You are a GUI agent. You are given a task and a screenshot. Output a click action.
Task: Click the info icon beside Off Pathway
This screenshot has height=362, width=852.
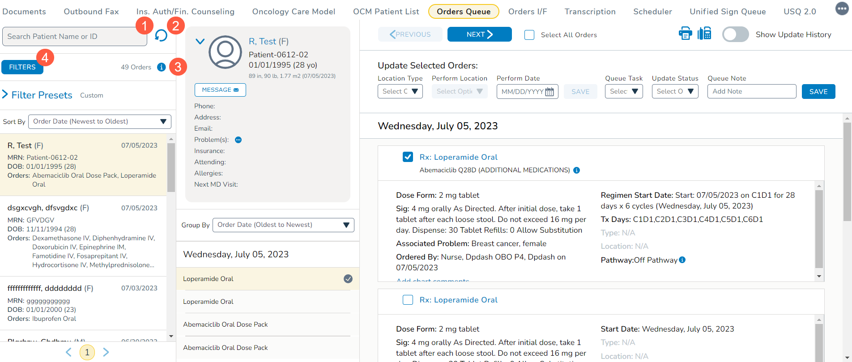tap(682, 260)
